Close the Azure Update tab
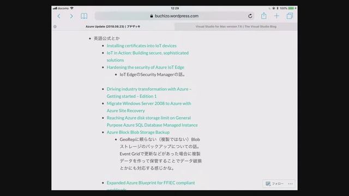Screen dimensions: 349x196 tap(55, 27)
